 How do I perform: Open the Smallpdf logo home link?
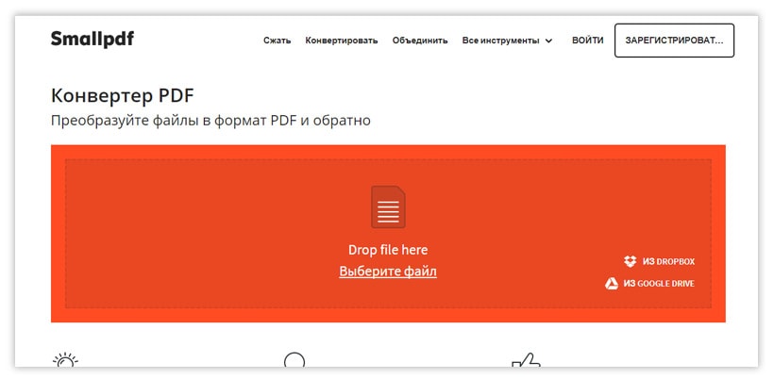click(93, 40)
